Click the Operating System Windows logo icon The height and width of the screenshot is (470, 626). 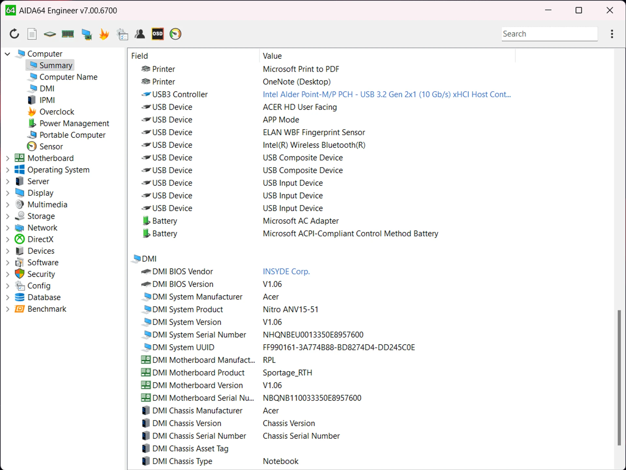tap(20, 170)
